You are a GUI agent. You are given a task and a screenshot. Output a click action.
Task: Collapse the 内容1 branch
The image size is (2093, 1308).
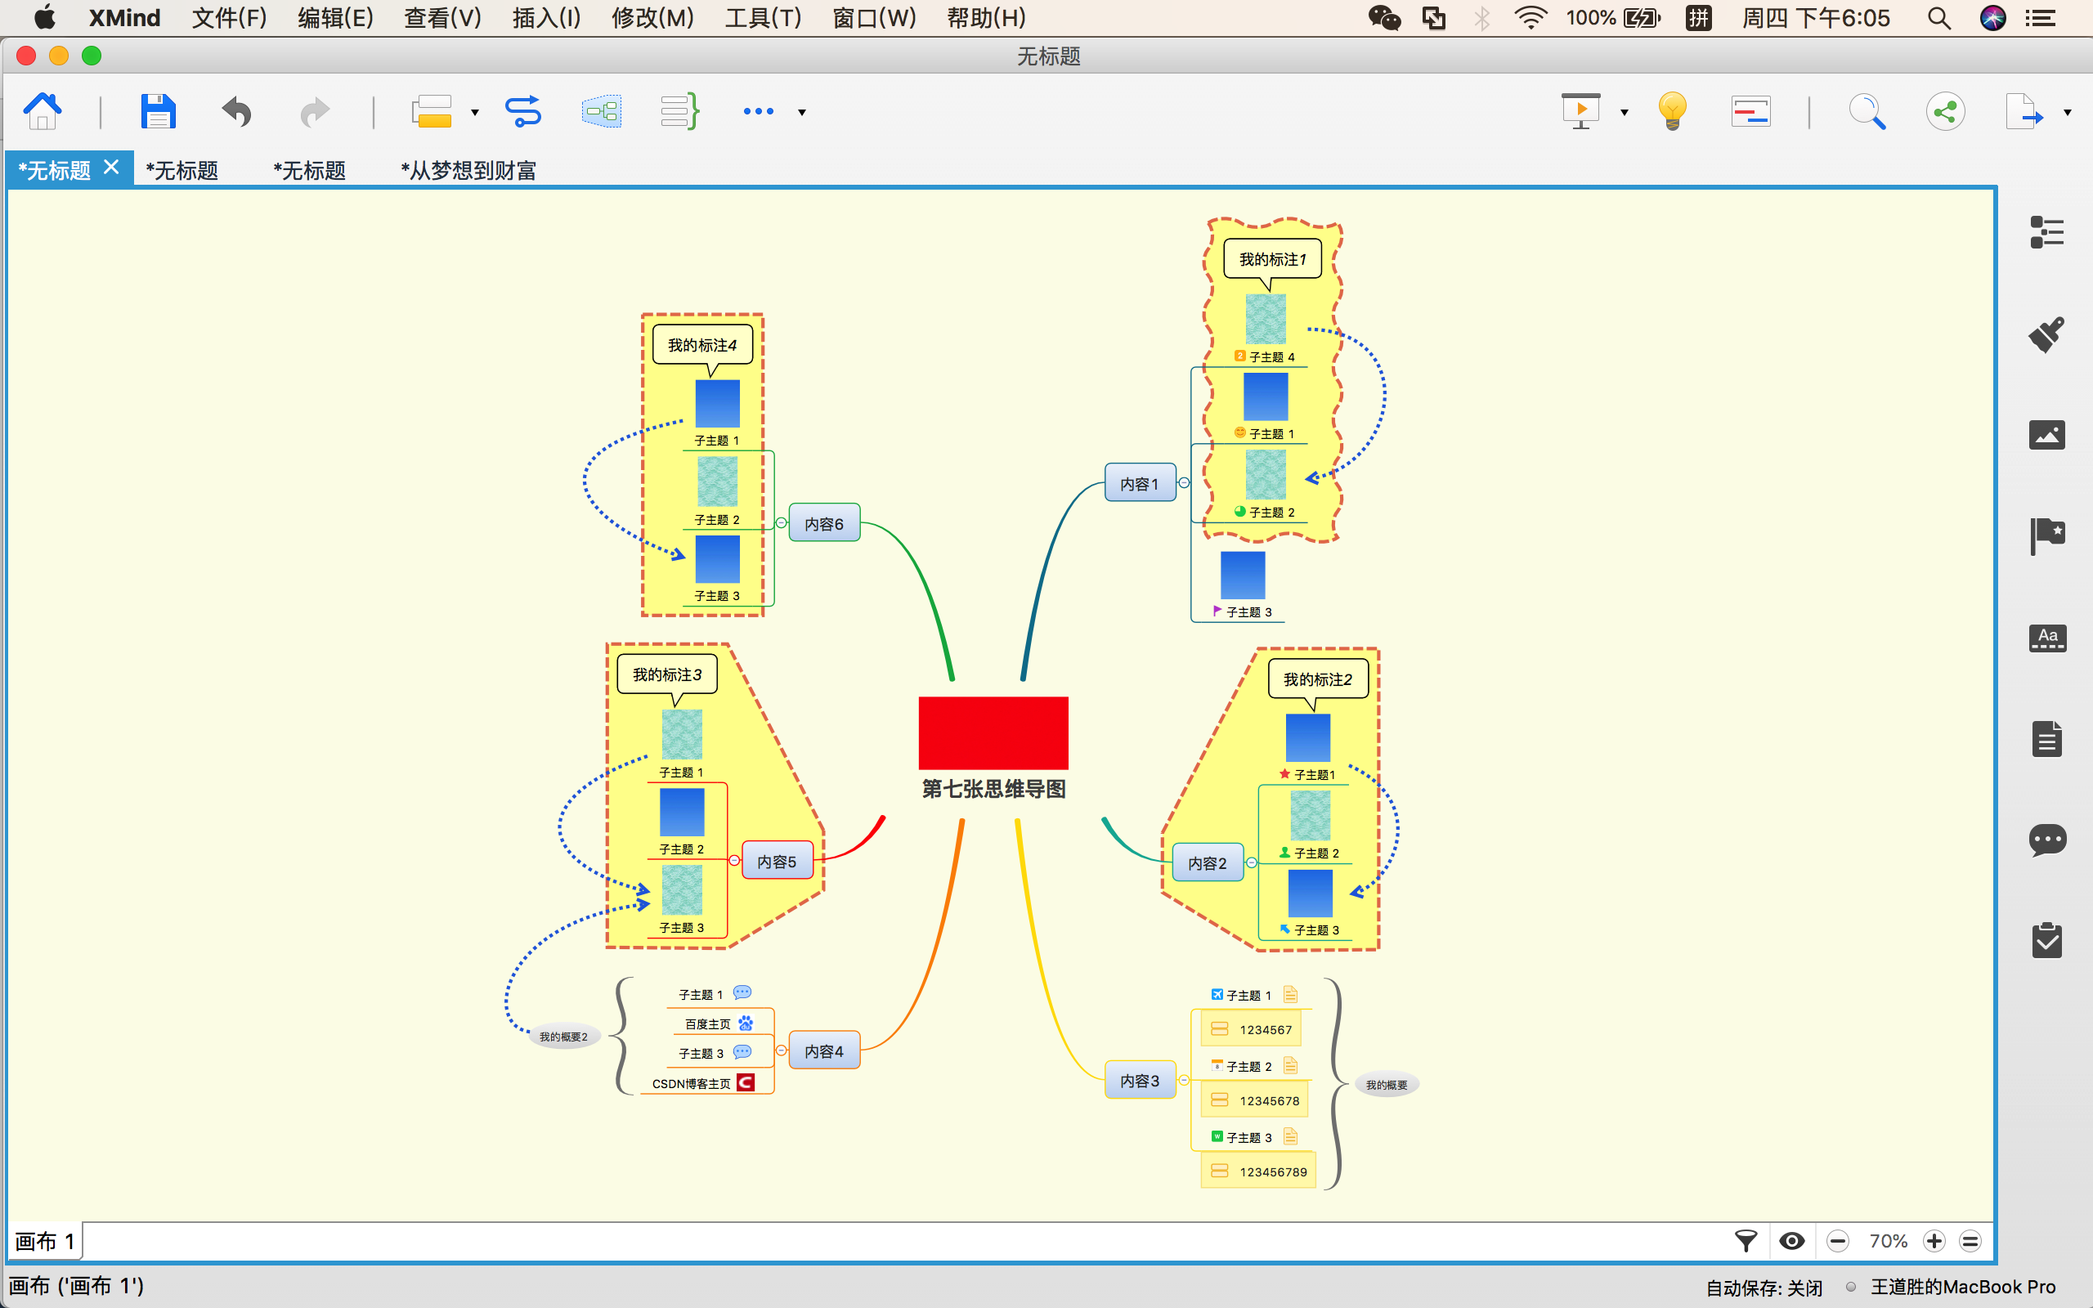pyautogui.click(x=1184, y=482)
